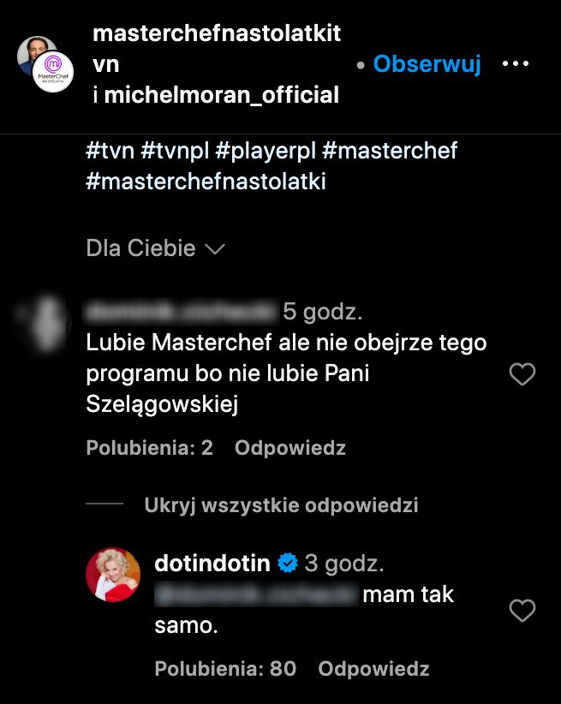This screenshot has height=704, width=561.
Task: Like dotindotin's reply with the heart
Action: coord(522,611)
